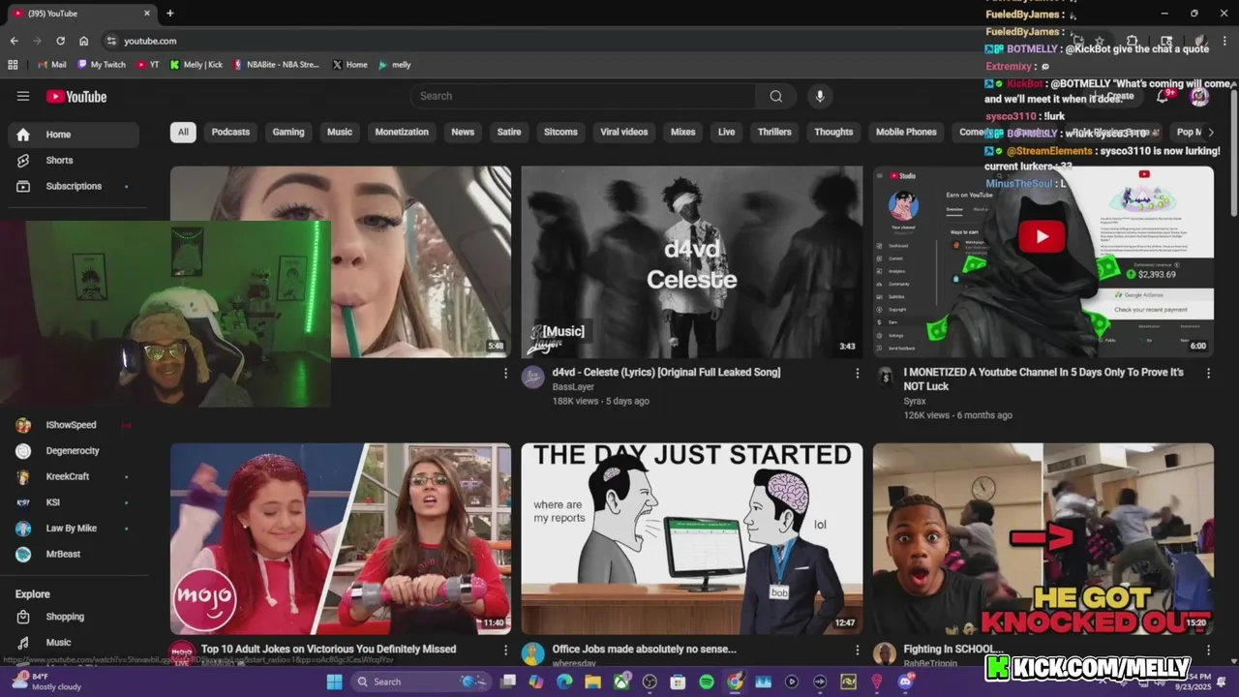
Task: Open the melly bookmark
Action: point(394,65)
